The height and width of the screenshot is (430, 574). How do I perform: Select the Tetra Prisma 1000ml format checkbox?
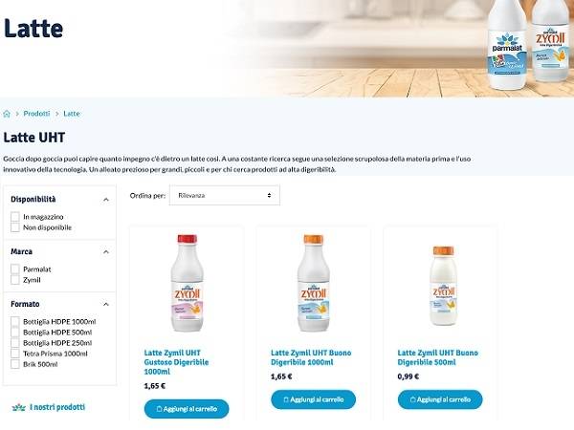pos(15,354)
